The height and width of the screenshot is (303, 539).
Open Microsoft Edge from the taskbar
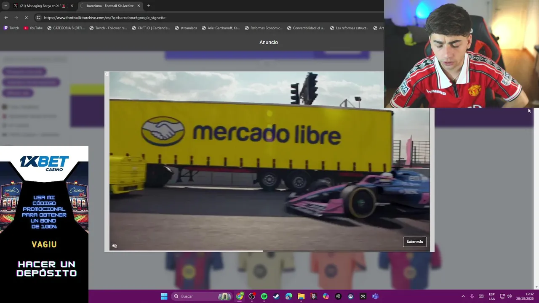(x=288, y=296)
